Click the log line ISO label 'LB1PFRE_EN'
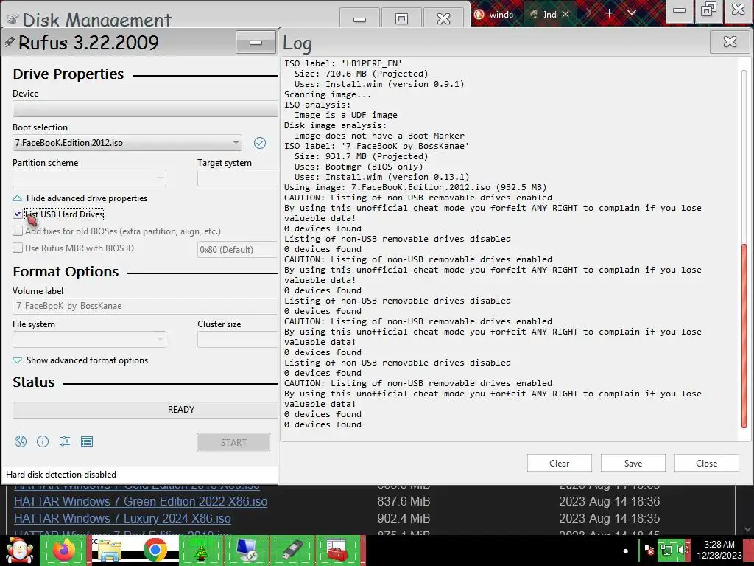The height and width of the screenshot is (566, 754). tap(343, 63)
